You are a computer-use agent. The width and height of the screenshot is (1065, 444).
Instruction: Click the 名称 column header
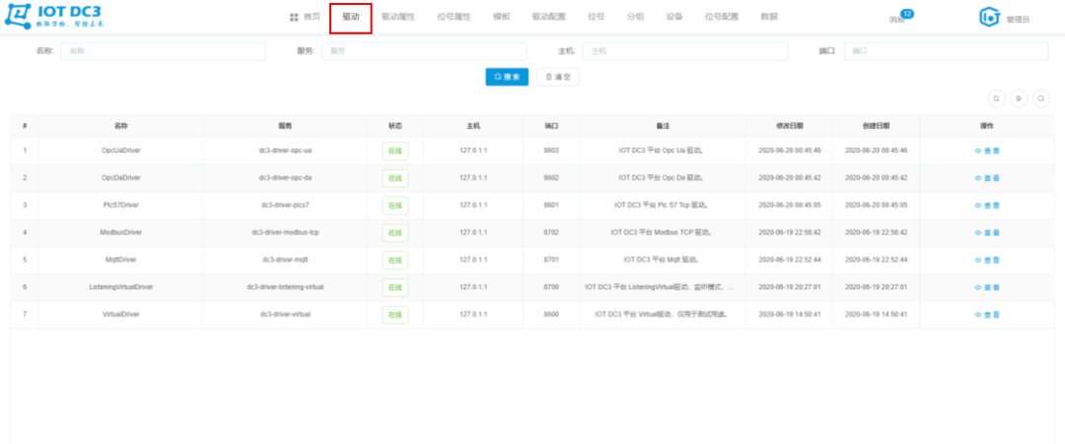coord(121,126)
